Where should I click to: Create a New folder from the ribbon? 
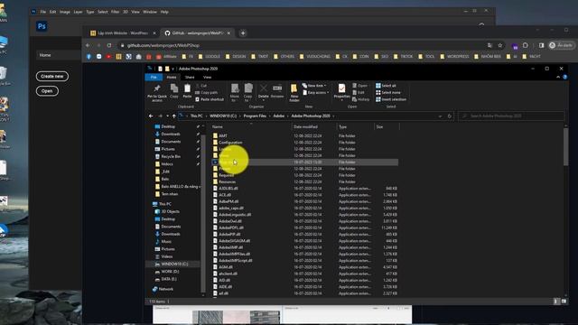294,93
